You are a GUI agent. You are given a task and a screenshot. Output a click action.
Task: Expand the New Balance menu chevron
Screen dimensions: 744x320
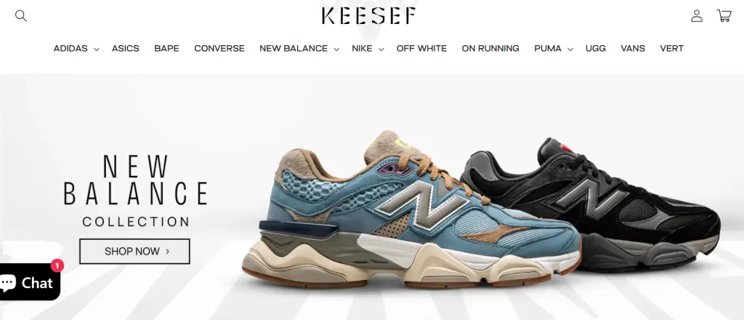coord(336,49)
